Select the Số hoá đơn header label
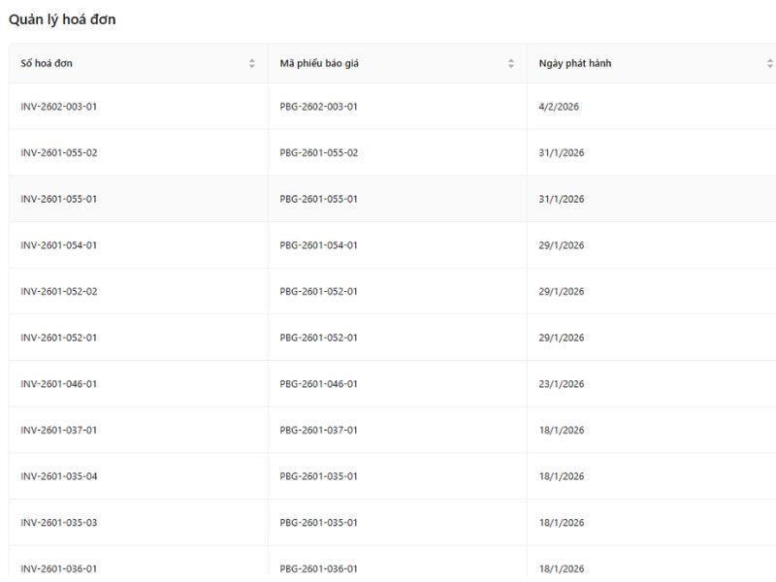Viewport: 776px width, 582px height. point(47,64)
